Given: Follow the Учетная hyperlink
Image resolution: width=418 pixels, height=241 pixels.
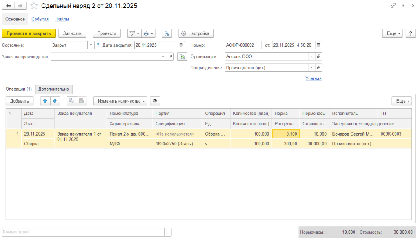Looking at the screenshot, I should pyautogui.click(x=313, y=78).
